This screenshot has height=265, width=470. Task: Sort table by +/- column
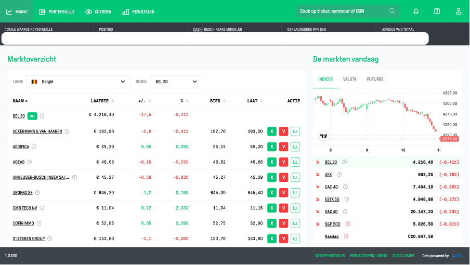pyautogui.click(x=145, y=101)
